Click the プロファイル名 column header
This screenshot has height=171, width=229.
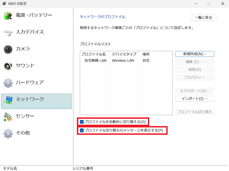(x=93, y=54)
